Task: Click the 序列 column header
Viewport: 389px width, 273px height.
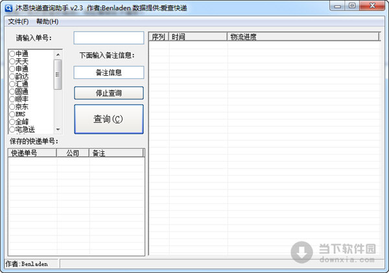Action: coord(159,37)
